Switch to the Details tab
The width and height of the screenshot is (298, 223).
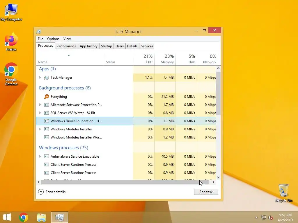point(132,46)
